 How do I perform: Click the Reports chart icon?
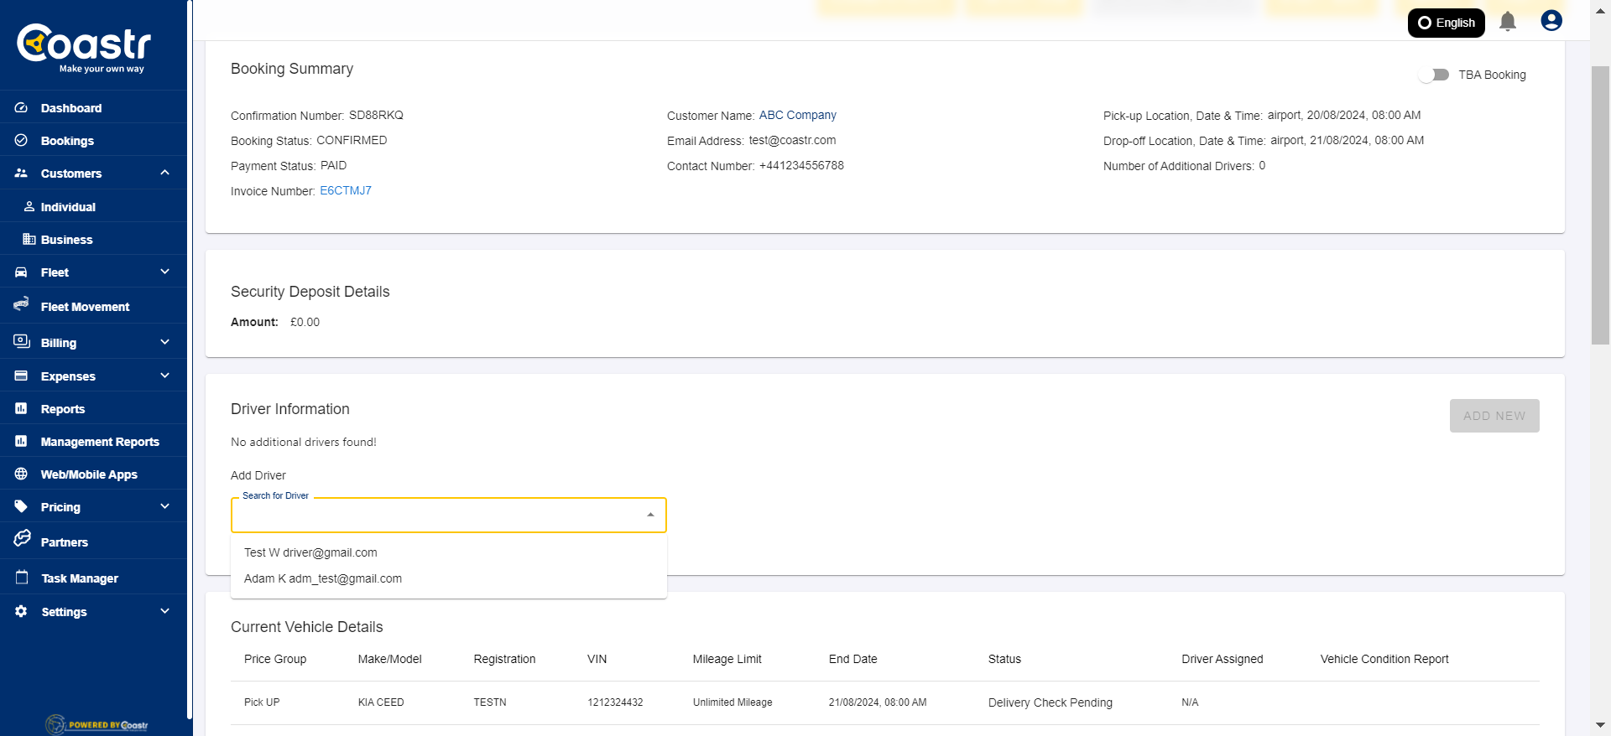[21, 408]
